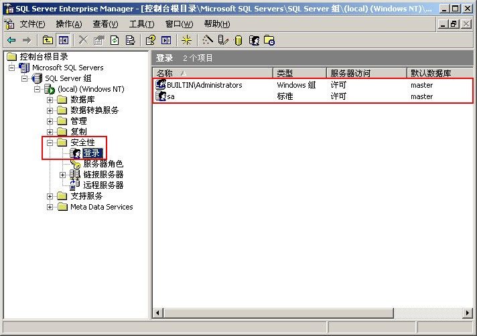This screenshot has width=477, height=336.
Task: Click the New Job folder-clock icon
Action: 269,40
